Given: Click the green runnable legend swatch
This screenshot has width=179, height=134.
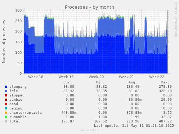Looking at the screenshot, I should (x=6, y=117).
